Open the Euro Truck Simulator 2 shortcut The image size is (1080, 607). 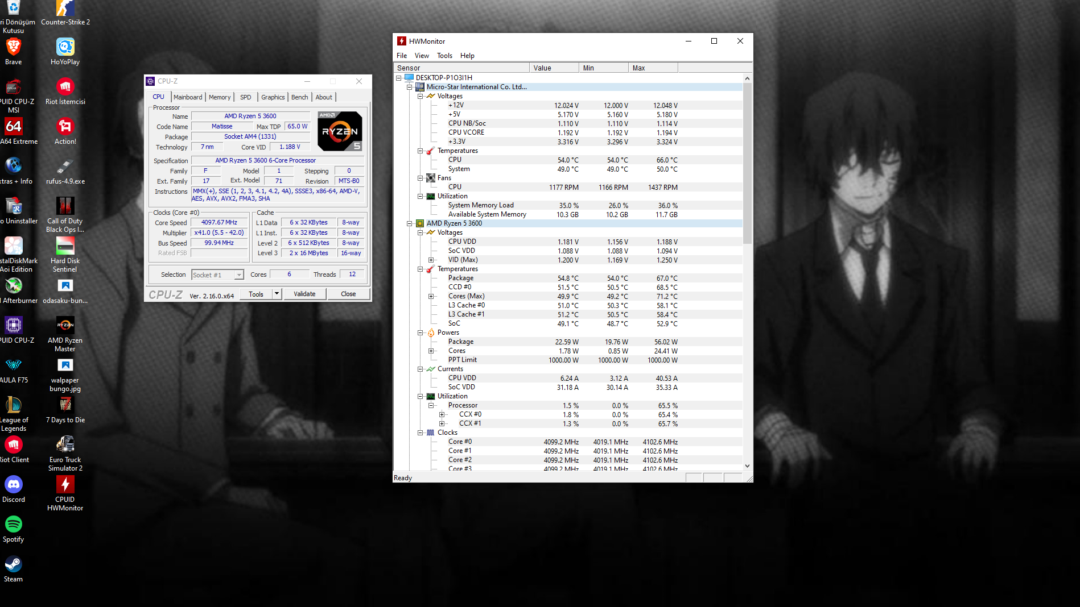(x=65, y=454)
